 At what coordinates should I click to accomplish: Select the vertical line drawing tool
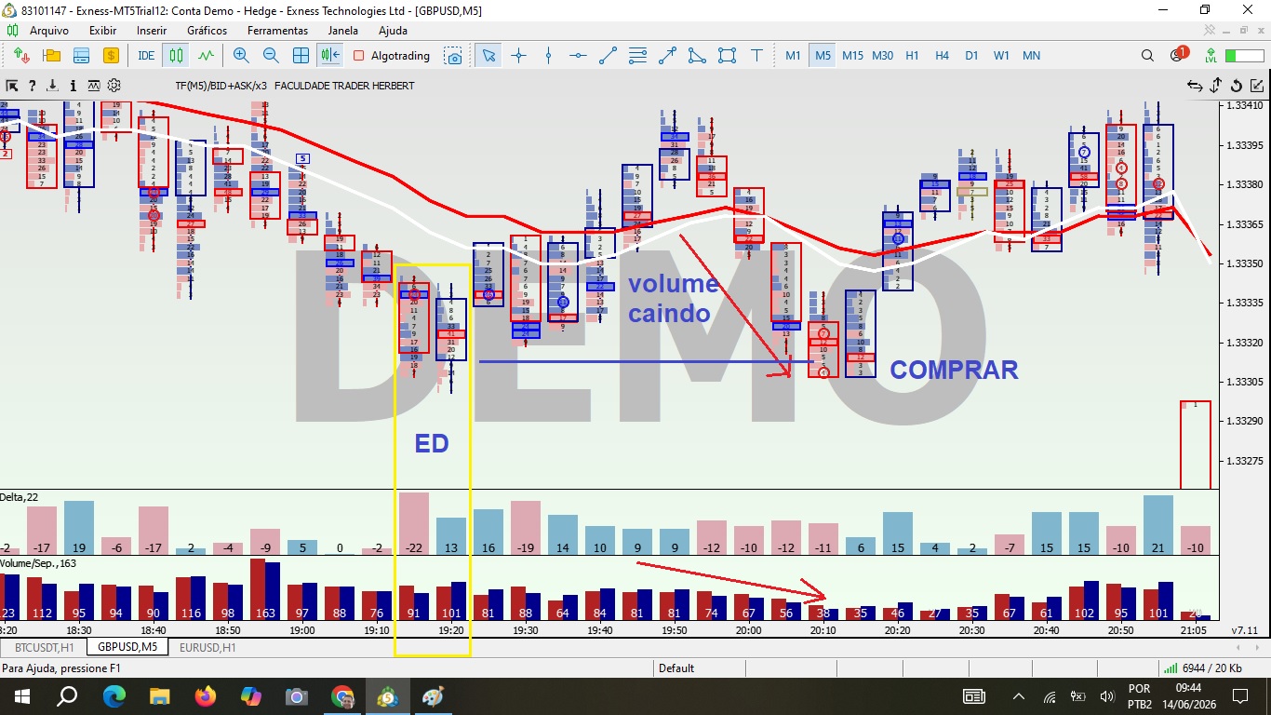[548, 56]
